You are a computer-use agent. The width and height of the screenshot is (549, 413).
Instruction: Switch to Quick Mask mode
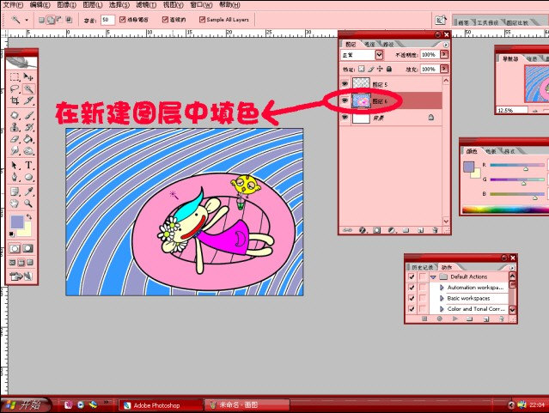[x=28, y=248]
